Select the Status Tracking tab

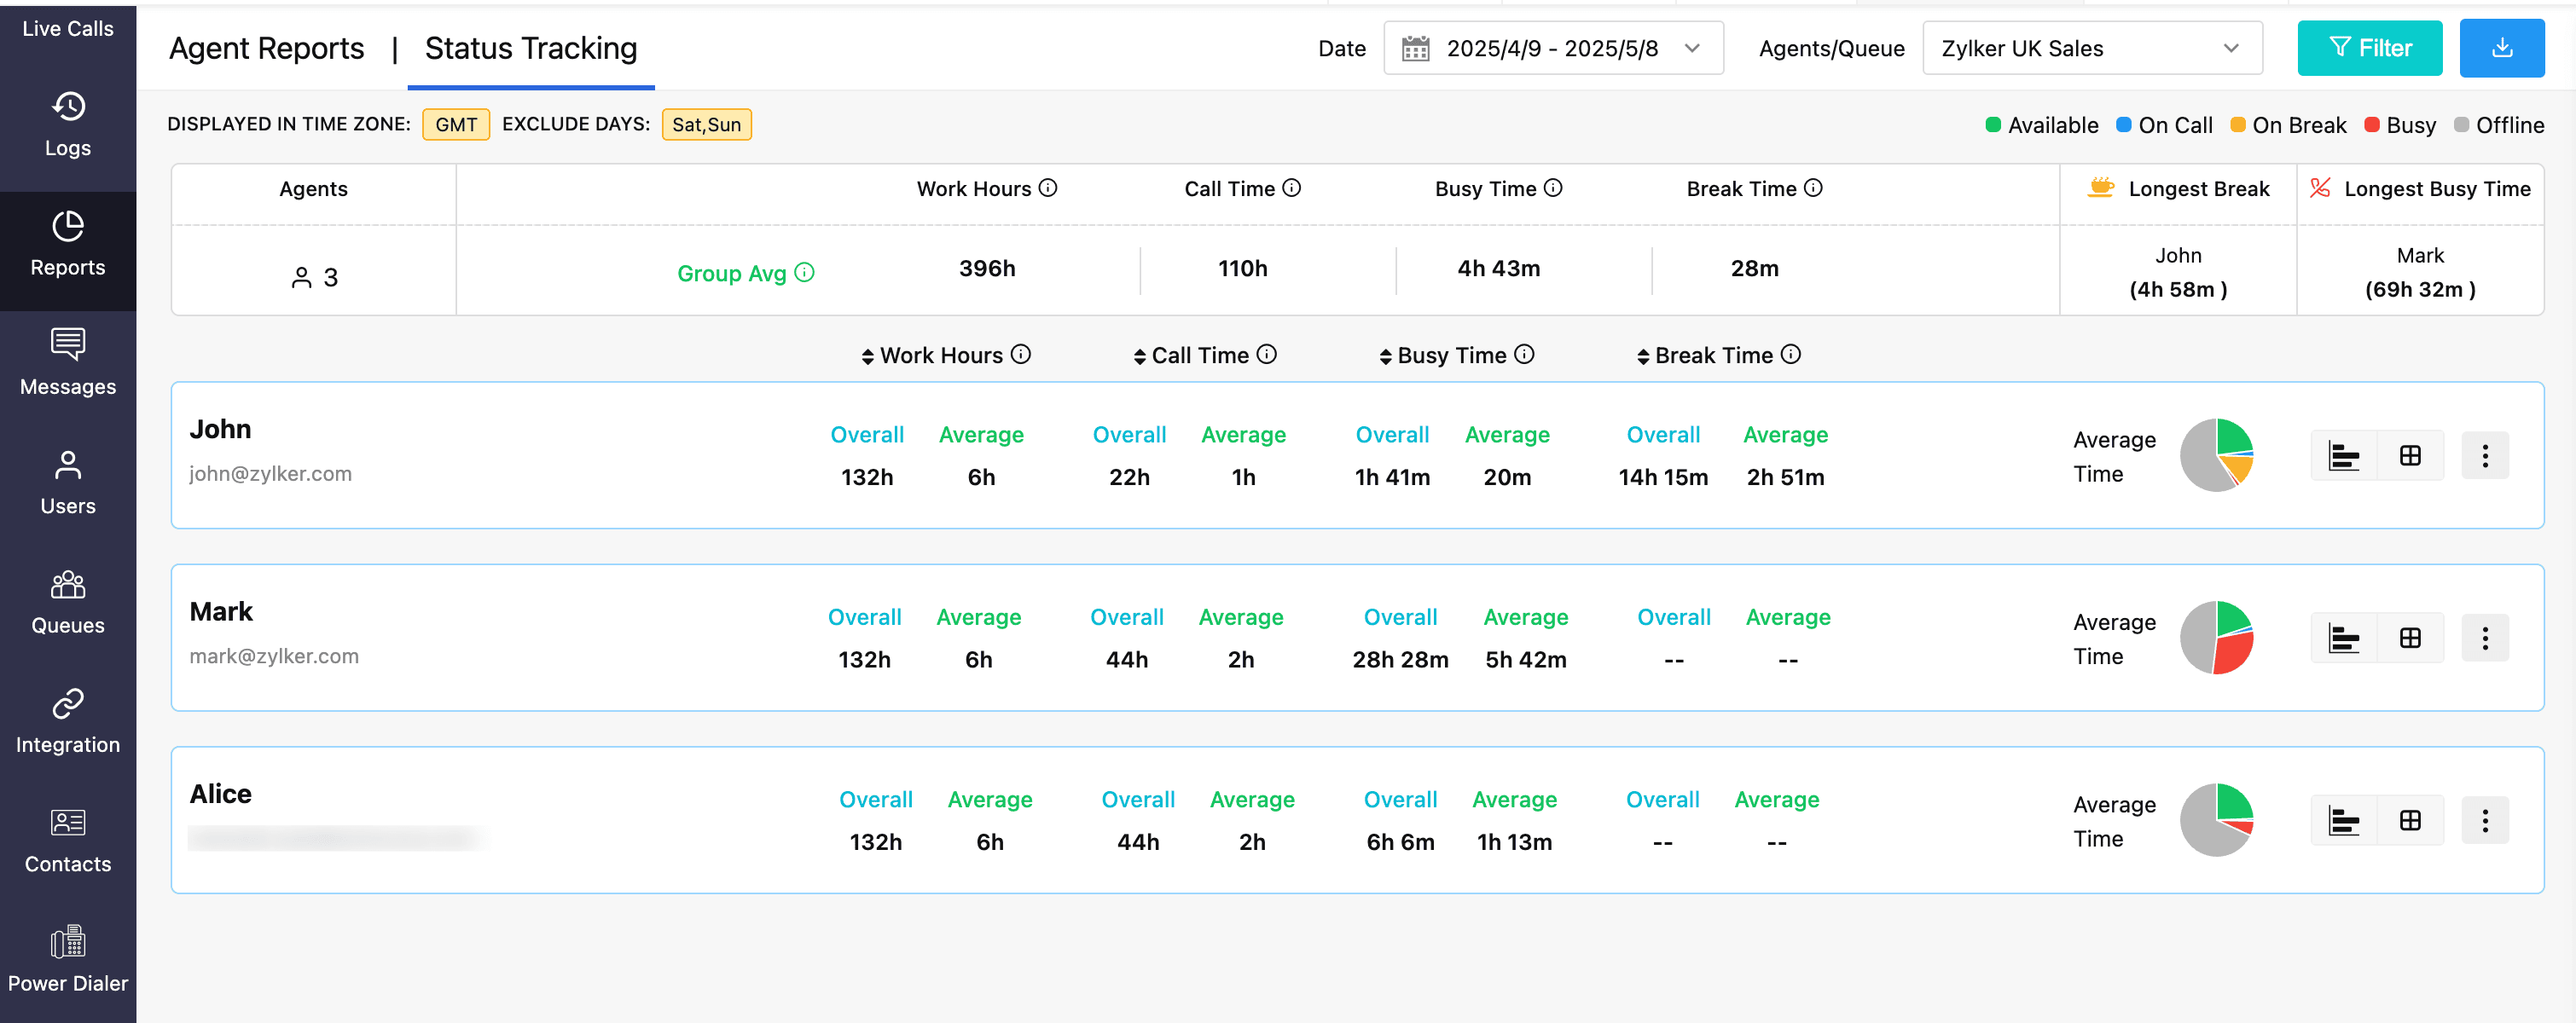(x=530, y=48)
